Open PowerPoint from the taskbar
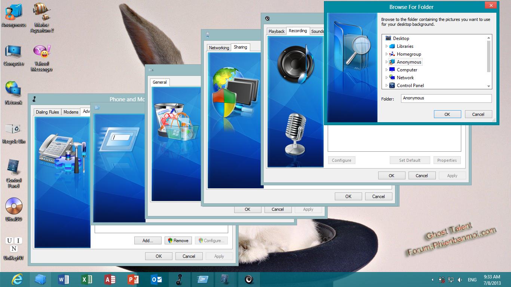Image resolution: width=511 pixels, height=287 pixels. click(133, 279)
